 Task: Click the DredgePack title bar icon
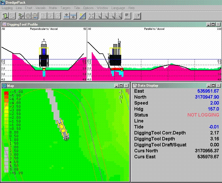coord(3,2)
